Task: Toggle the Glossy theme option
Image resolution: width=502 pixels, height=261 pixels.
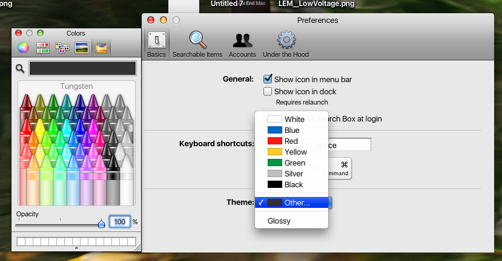Action: point(279,221)
